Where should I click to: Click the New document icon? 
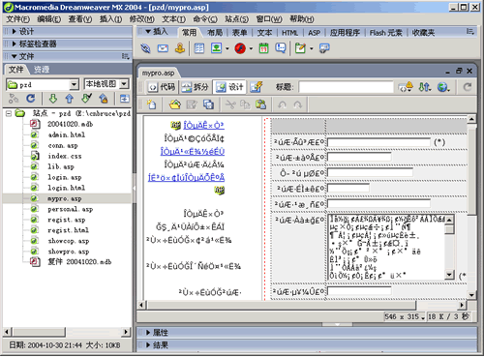click(x=151, y=104)
